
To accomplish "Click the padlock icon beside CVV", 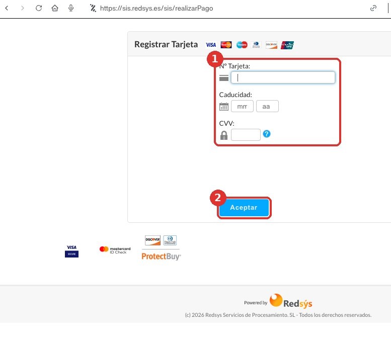I will tap(223, 135).
